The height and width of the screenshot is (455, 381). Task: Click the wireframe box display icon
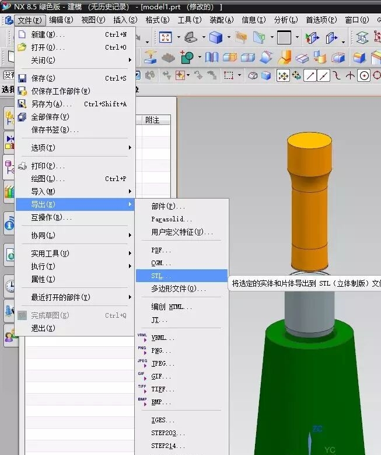[x=253, y=76]
